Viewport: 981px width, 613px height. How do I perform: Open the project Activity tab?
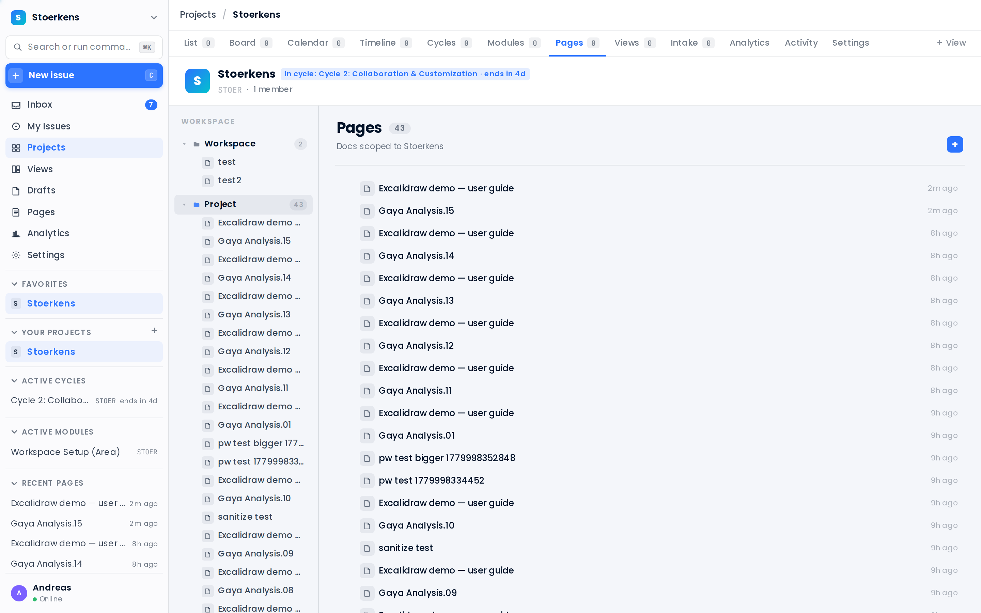pos(801,43)
